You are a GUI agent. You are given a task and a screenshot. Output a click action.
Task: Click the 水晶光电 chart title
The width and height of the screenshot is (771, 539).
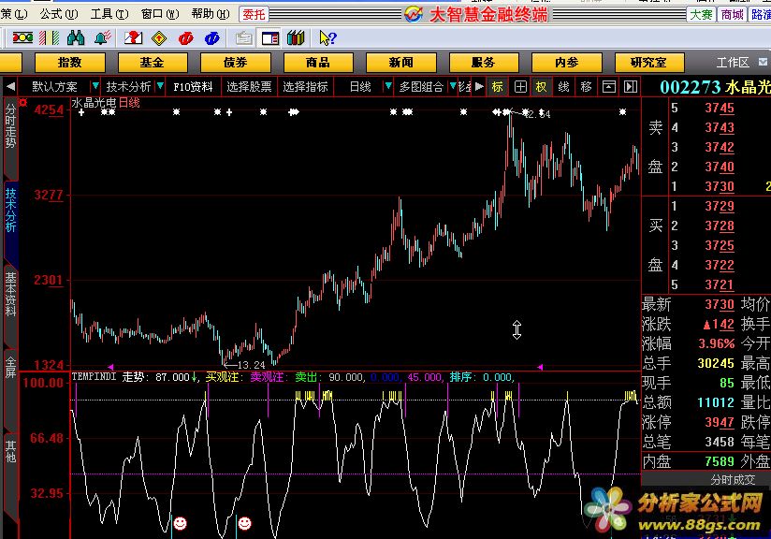point(94,103)
